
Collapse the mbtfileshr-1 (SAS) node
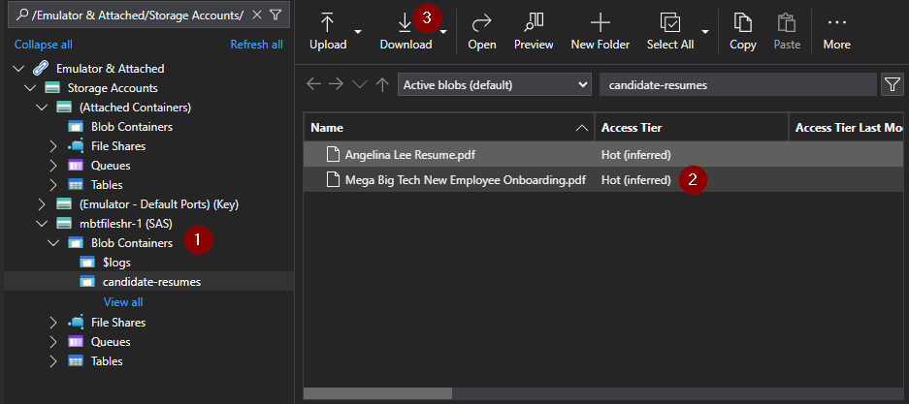[x=41, y=224]
